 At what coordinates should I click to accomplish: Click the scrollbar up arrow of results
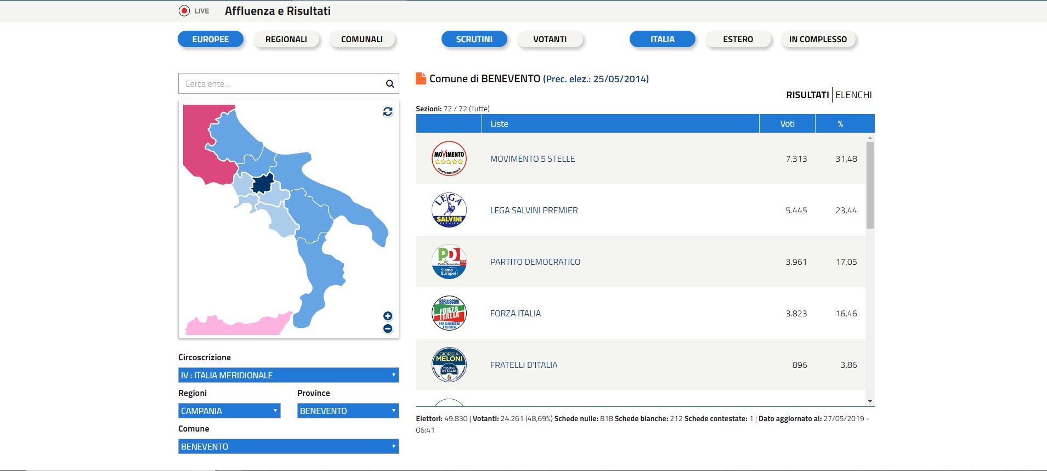point(870,138)
